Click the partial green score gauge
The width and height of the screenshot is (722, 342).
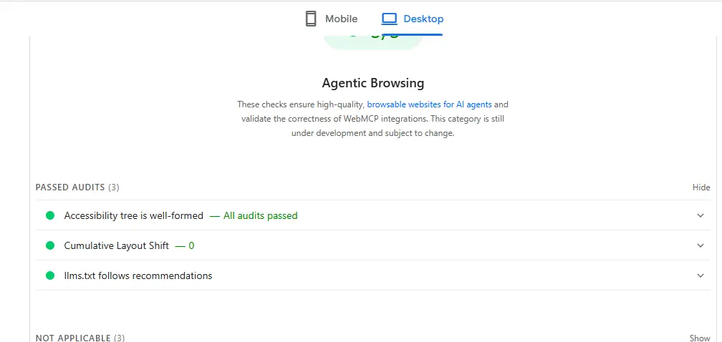click(373, 41)
